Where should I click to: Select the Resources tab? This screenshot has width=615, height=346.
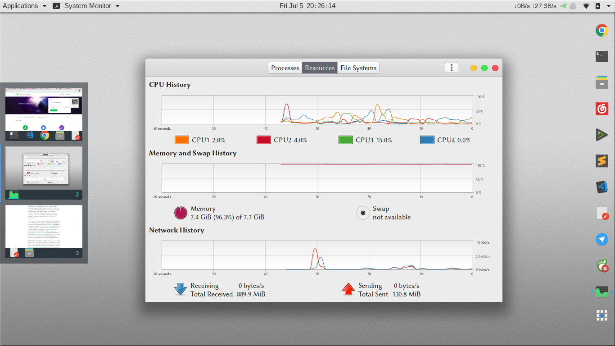tap(320, 68)
